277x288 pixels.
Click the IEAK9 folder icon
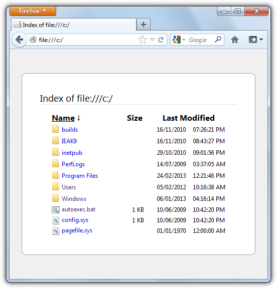56,141
